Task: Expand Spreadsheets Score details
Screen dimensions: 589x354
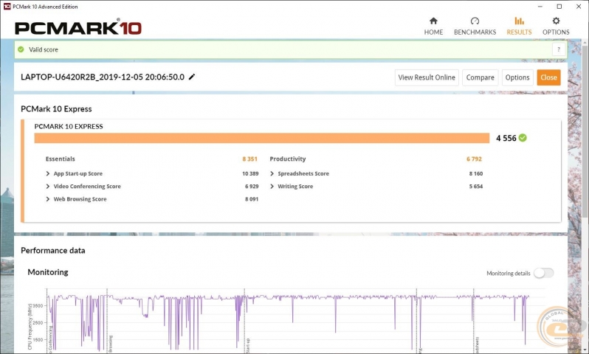Action: pos(272,173)
